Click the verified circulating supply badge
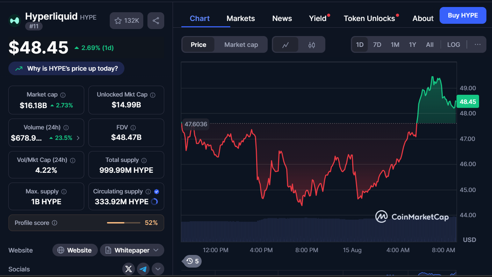Screen dimensions: 492x277 tap(157, 192)
